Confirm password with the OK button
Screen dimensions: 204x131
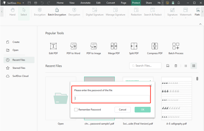pyautogui.click(x=143, y=109)
